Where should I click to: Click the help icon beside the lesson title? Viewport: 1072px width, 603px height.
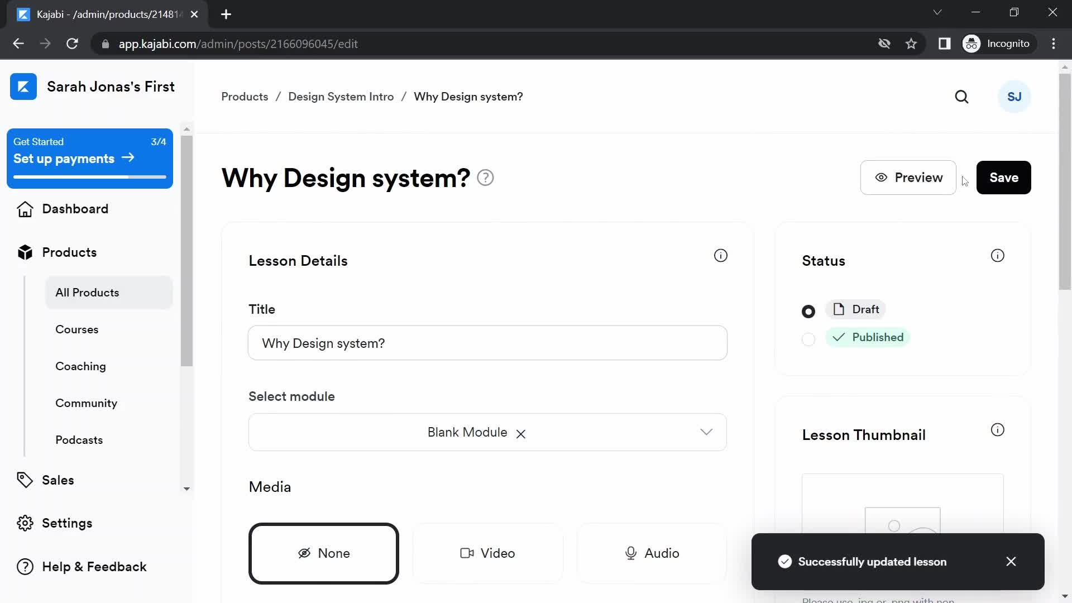point(485,178)
